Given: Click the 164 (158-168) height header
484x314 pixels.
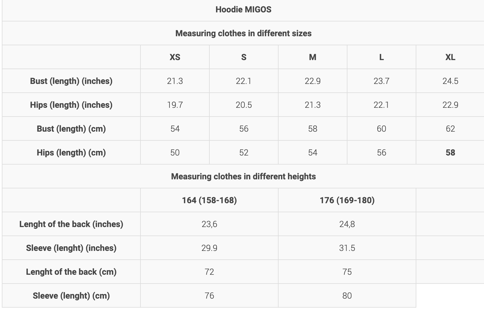Looking at the screenshot, I should pyautogui.click(x=209, y=200).
